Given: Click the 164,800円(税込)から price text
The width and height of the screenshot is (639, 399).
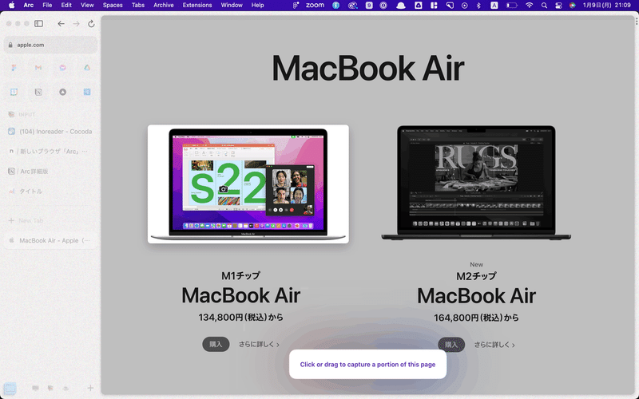Looking at the screenshot, I should pos(476,318).
